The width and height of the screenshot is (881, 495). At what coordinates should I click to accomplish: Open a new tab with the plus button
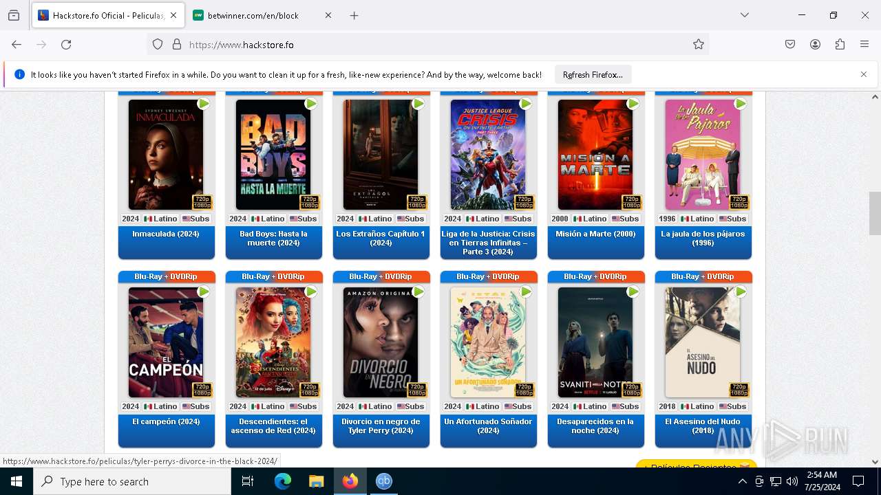(x=354, y=15)
